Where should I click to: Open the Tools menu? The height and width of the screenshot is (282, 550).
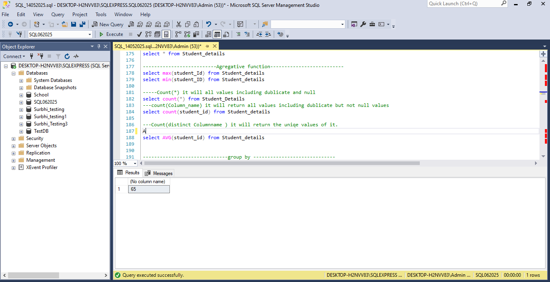point(101,14)
